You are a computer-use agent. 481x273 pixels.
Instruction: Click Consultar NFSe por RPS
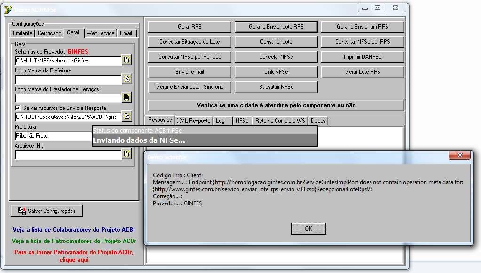click(x=363, y=42)
